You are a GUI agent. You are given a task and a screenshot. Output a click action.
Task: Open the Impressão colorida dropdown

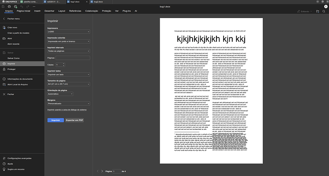tap(69, 41)
